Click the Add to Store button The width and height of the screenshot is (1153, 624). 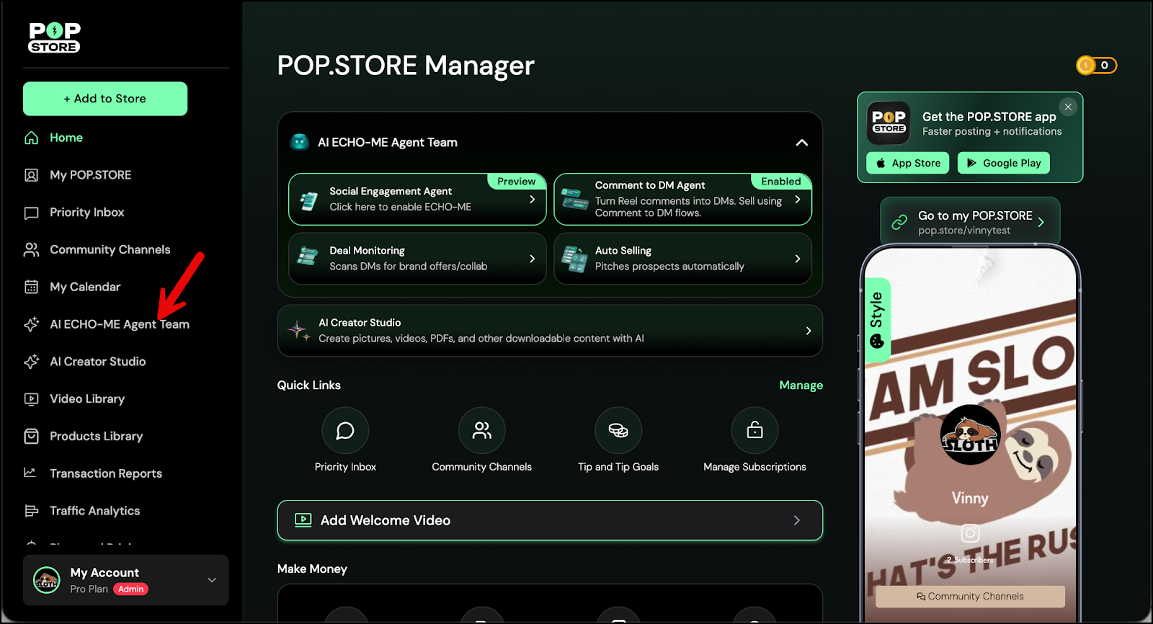[x=105, y=99]
